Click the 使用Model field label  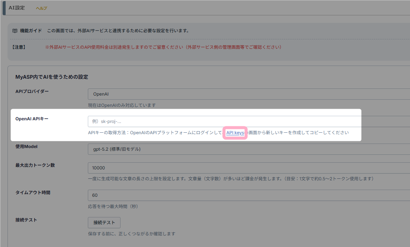coord(27,147)
